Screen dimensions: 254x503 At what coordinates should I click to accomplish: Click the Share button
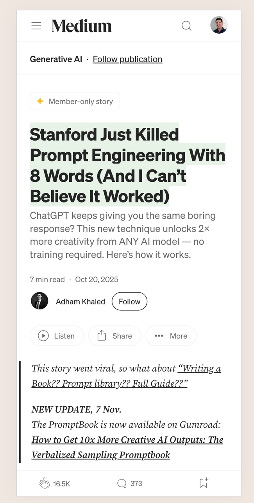114,336
